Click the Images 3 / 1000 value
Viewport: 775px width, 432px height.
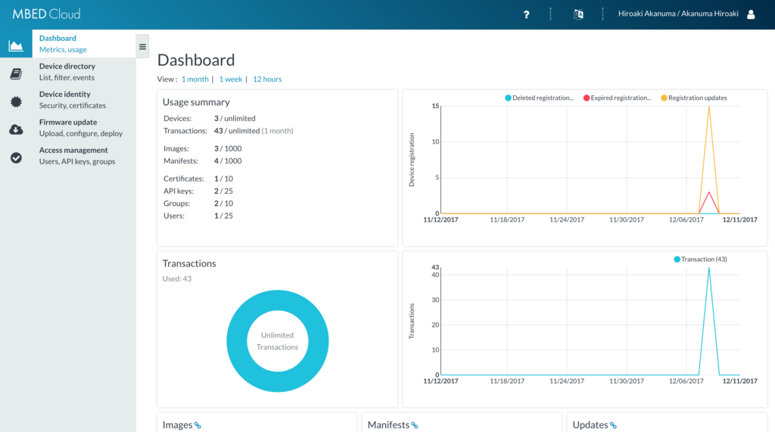point(228,149)
